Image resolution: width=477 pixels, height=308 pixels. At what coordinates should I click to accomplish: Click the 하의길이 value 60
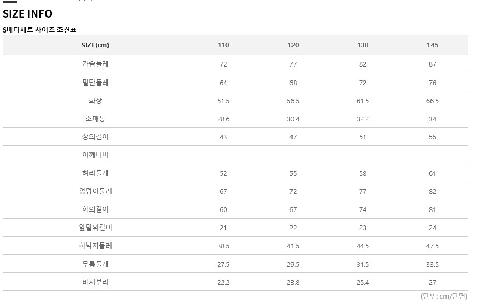(223, 210)
